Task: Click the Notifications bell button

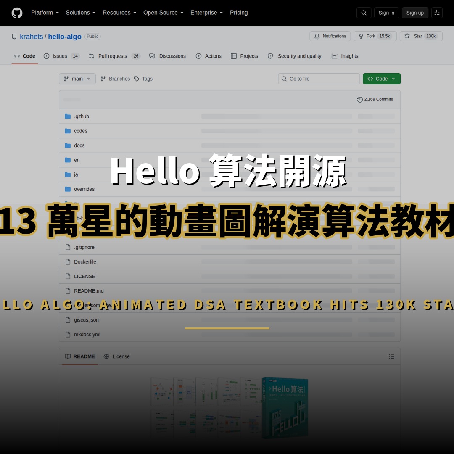Action: coord(330,36)
